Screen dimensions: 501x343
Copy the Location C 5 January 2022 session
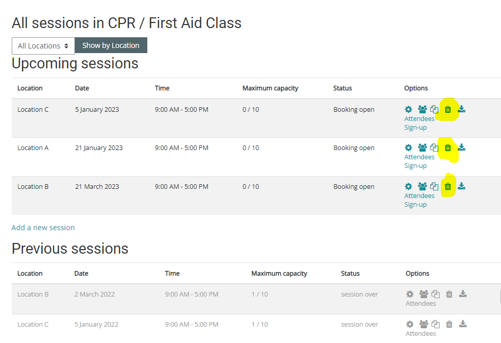point(436,324)
